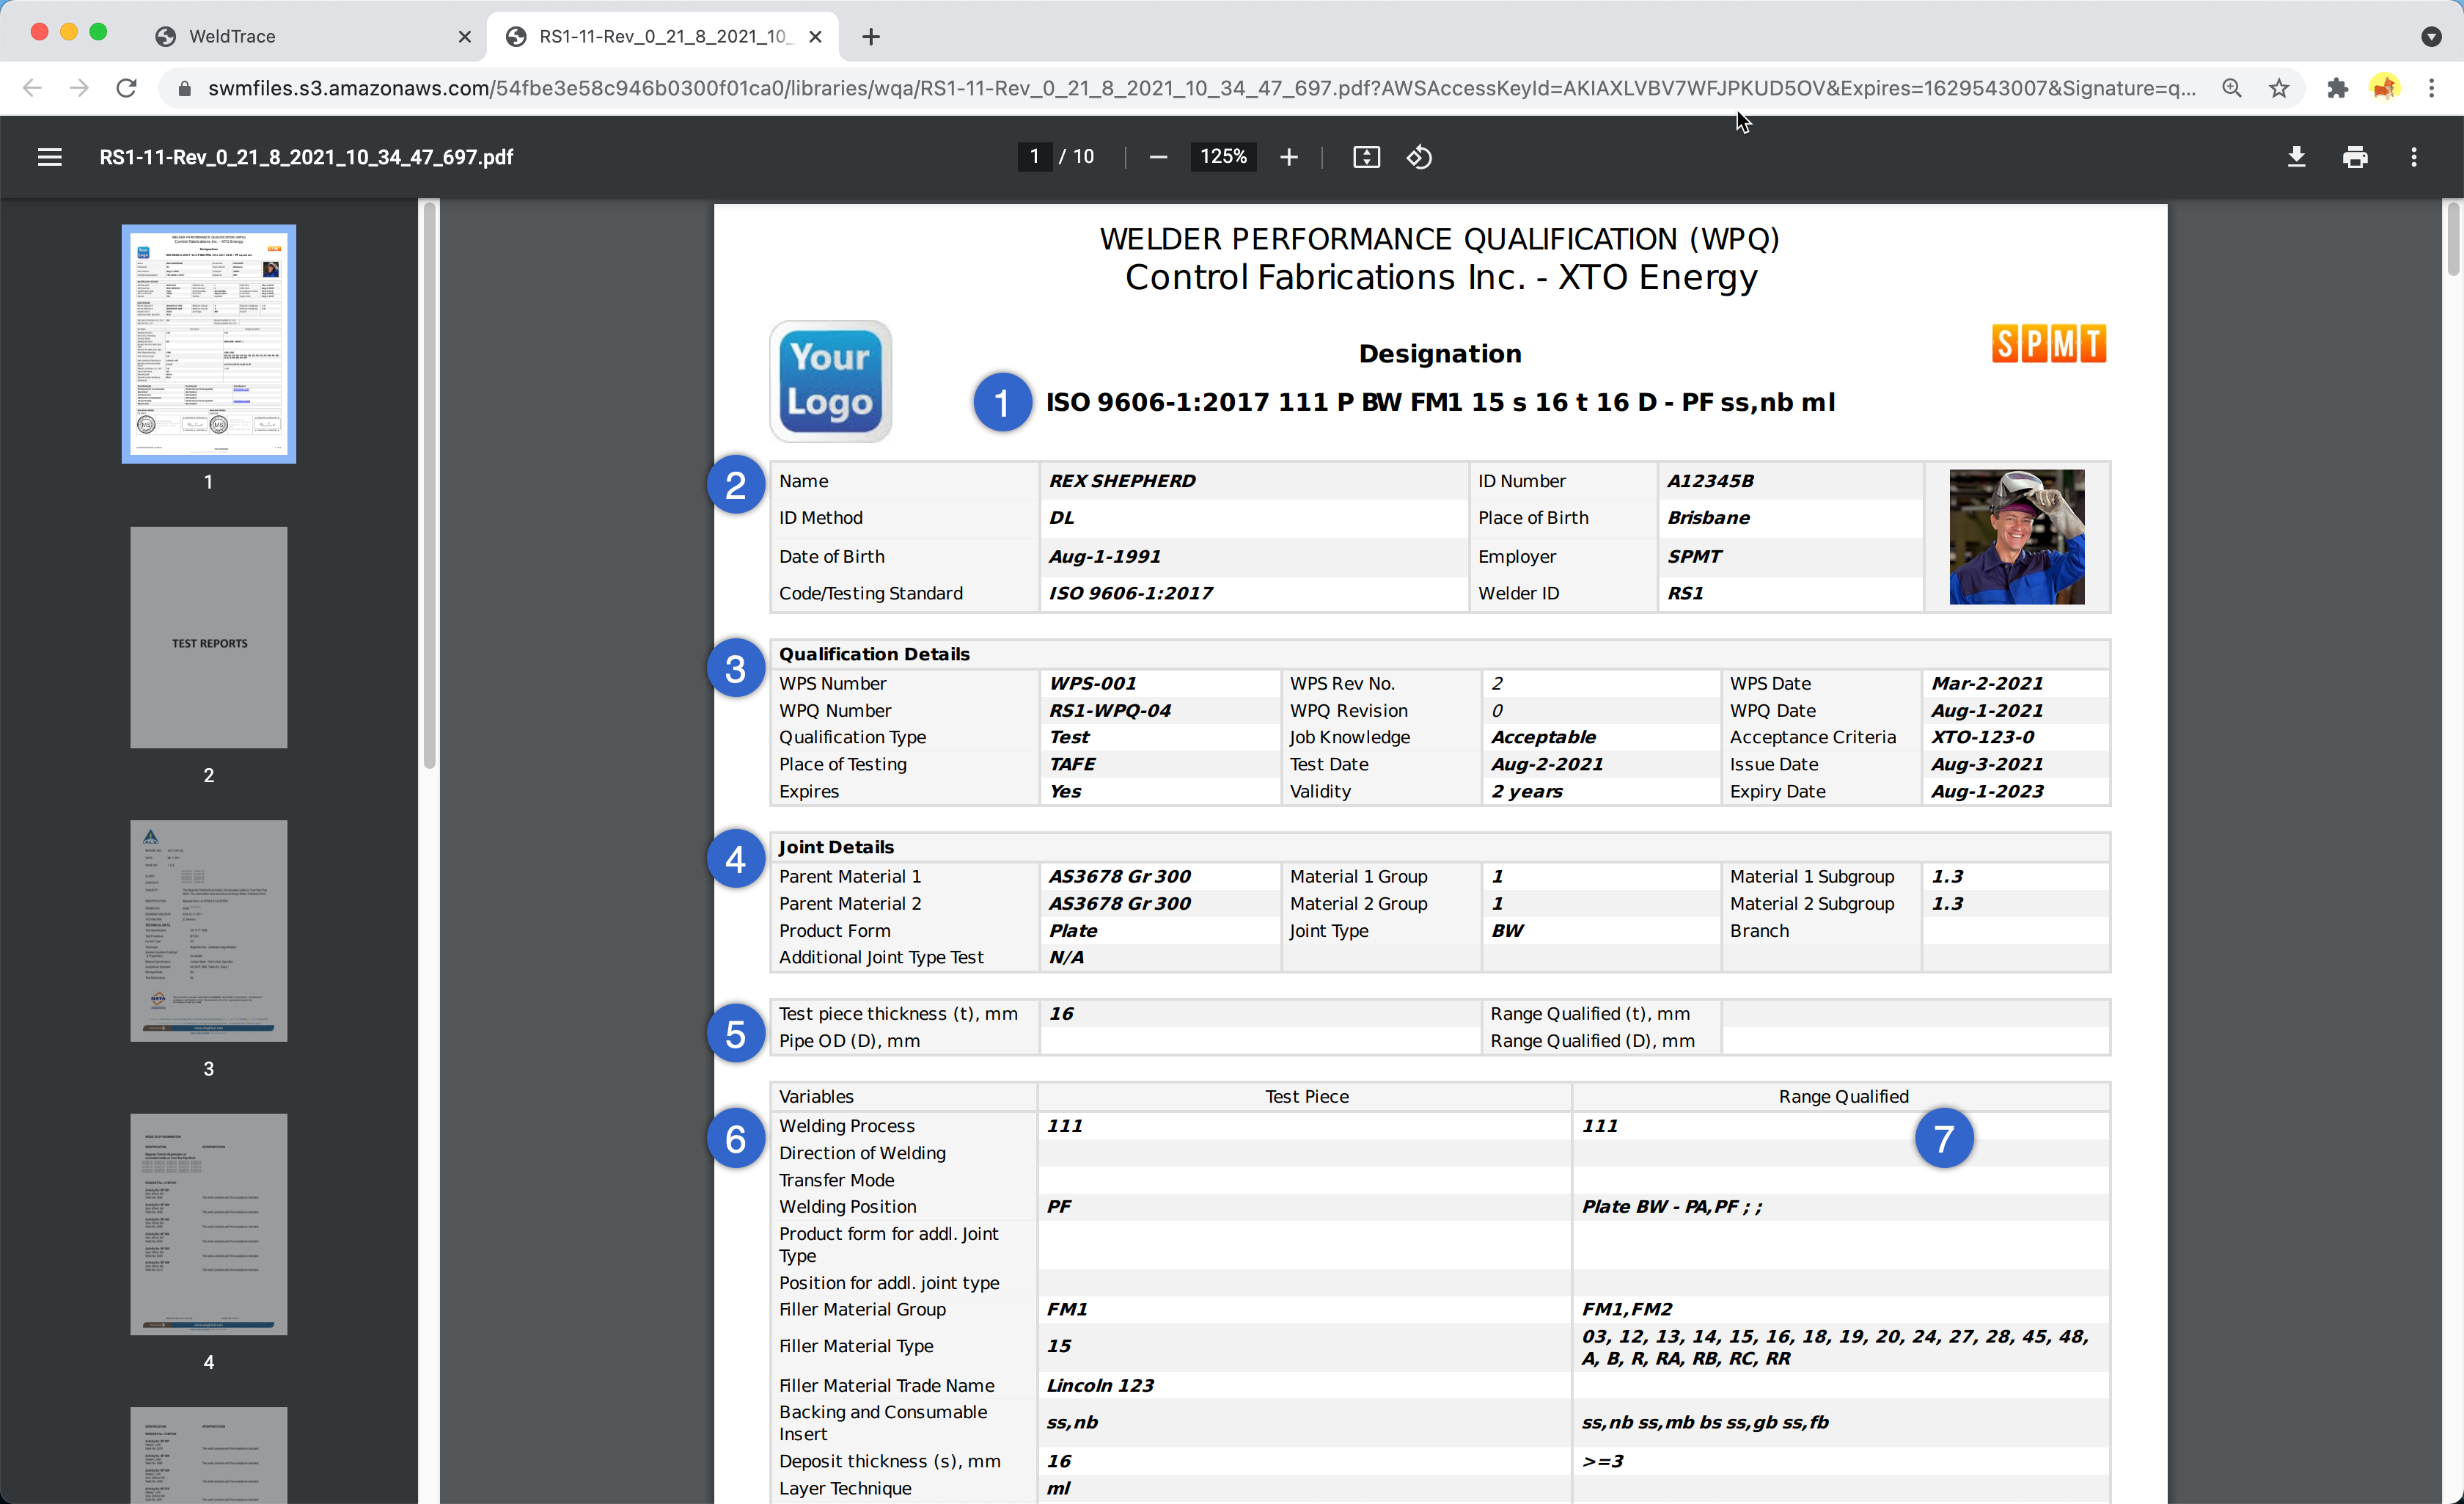Click the document vertical scrollbar
Image resolution: width=2464 pixels, height=1504 pixels.
[2452, 238]
